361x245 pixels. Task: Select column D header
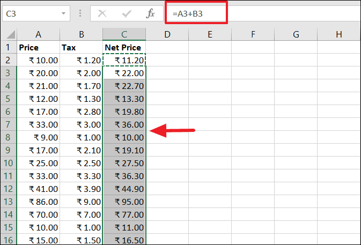(167, 34)
